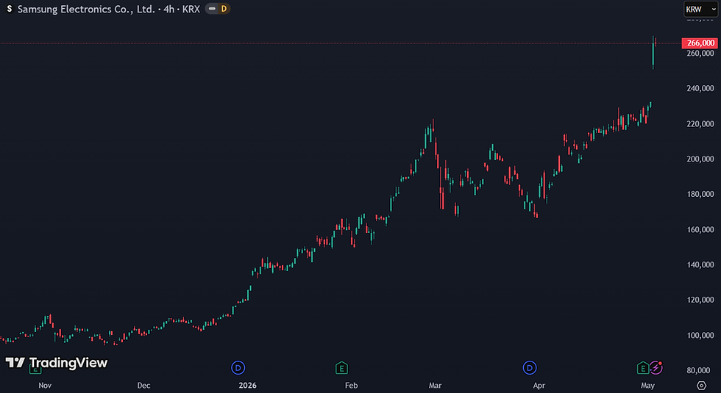Click the 'Nov' time axis label

45,385
